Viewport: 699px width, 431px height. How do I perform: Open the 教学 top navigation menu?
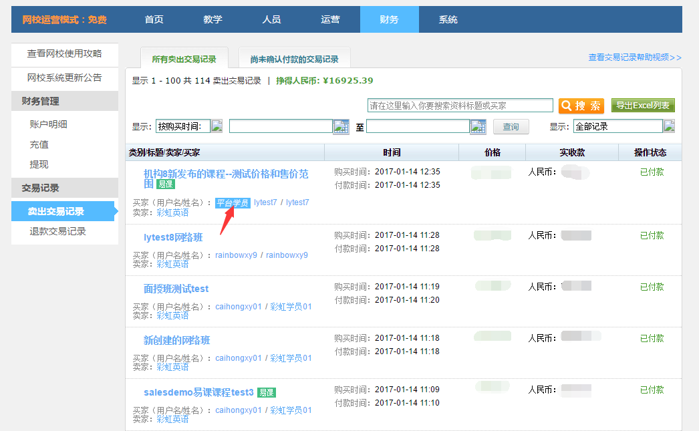[213, 19]
